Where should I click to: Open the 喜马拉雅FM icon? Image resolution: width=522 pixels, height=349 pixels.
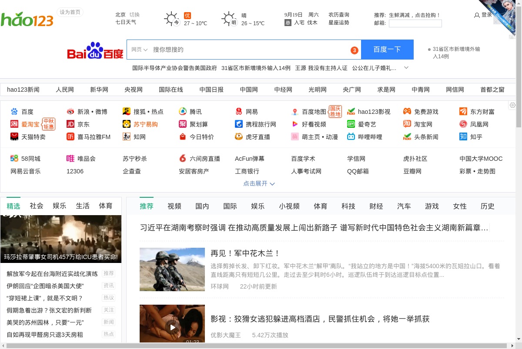tap(70, 137)
